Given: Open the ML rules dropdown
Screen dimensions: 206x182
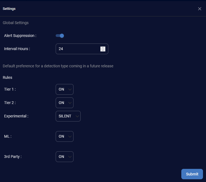Looking at the screenshot, I should click(x=64, y=136).
